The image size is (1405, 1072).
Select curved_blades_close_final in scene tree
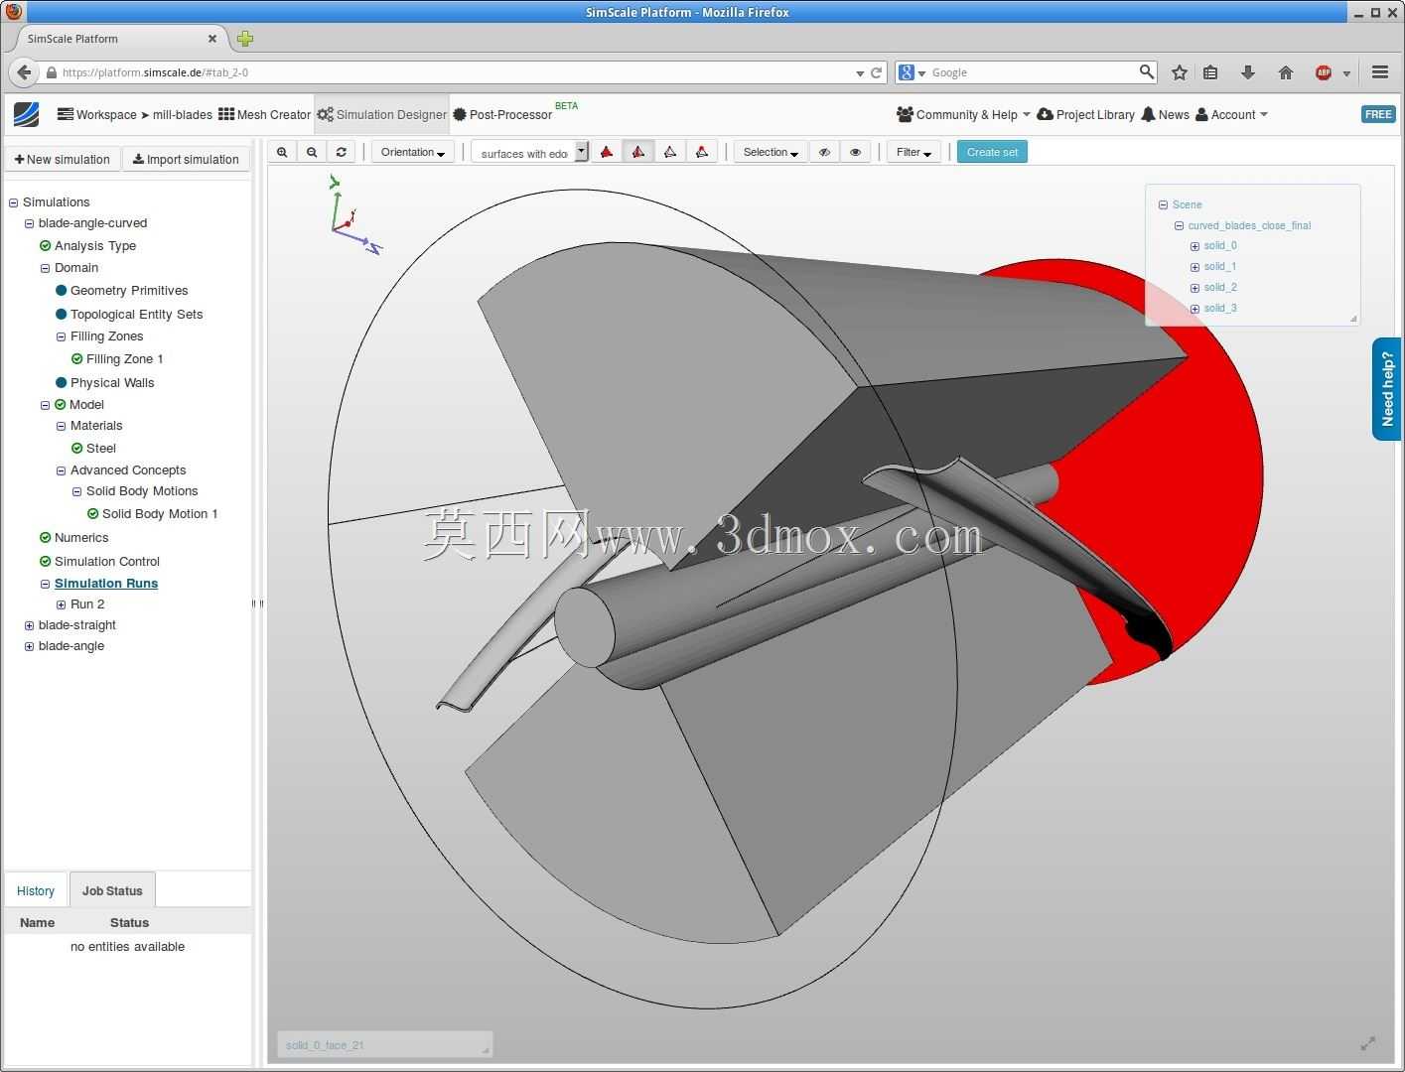tap(1249, 225)
